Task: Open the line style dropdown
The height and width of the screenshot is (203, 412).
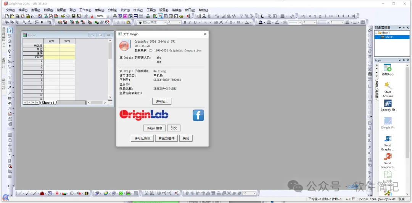Action: tap(300, 22)
